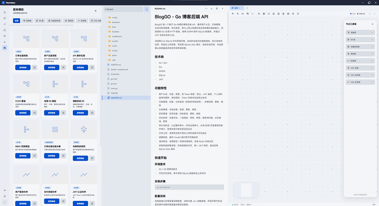This screenshot has width=379, height=206.
Task: Copy README content icon
Action: pos(217,8)
